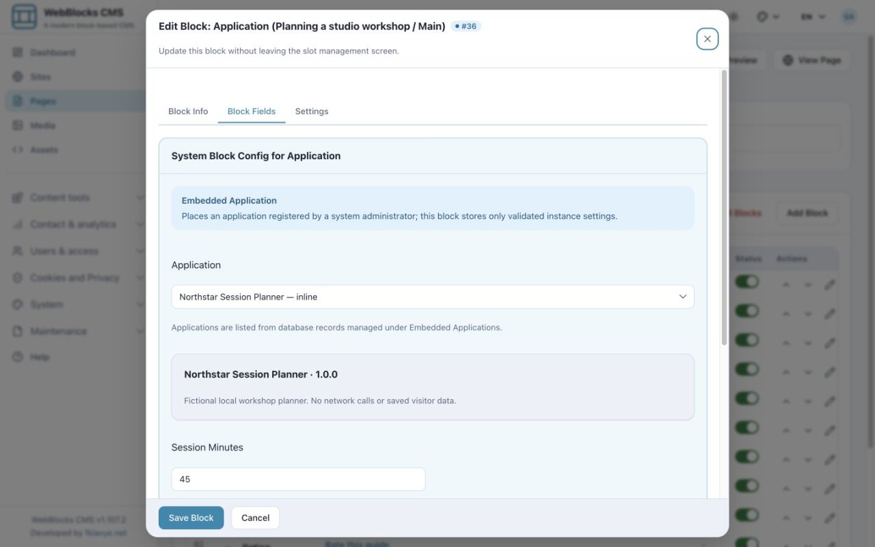Expand the Cookies and Privacy chevron
Viewport: 875px width, 547px height.
tap(140, 278)
